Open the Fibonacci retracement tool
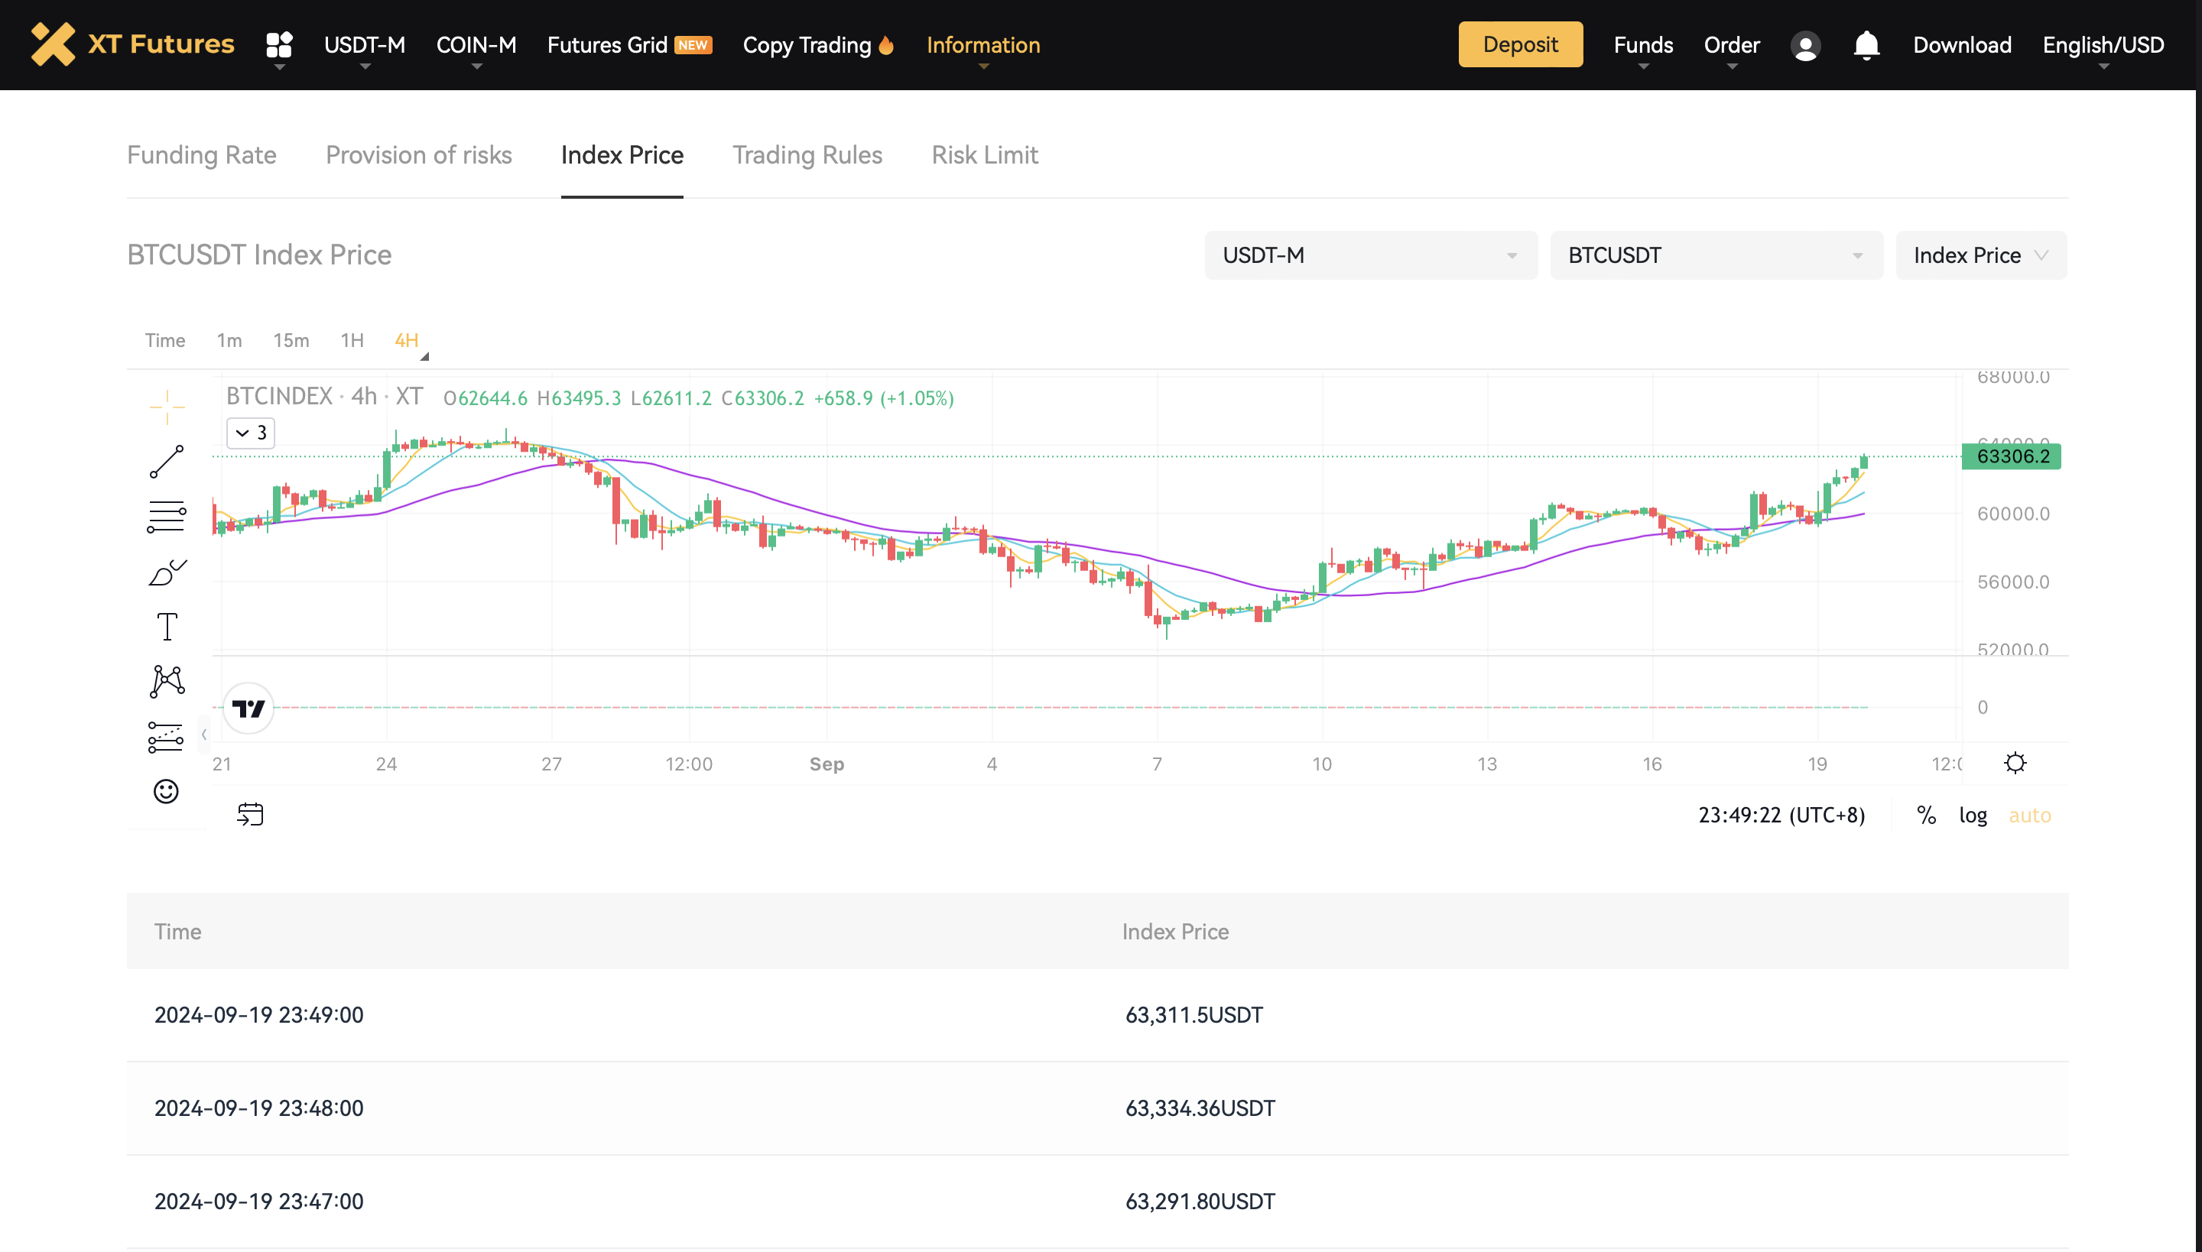2202x1252 pixels. pyautogui.click(x=166, y=514)
